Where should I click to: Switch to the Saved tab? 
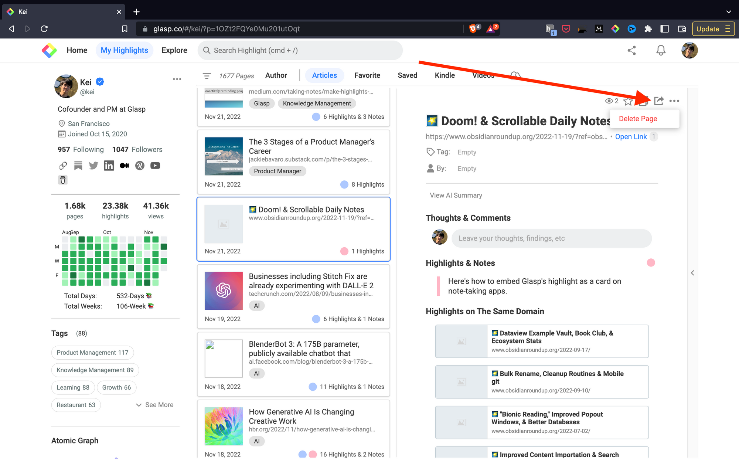click(x=407, y=75)
